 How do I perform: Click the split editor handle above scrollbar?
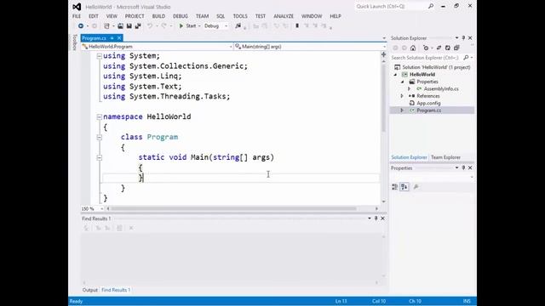[384, 54]
